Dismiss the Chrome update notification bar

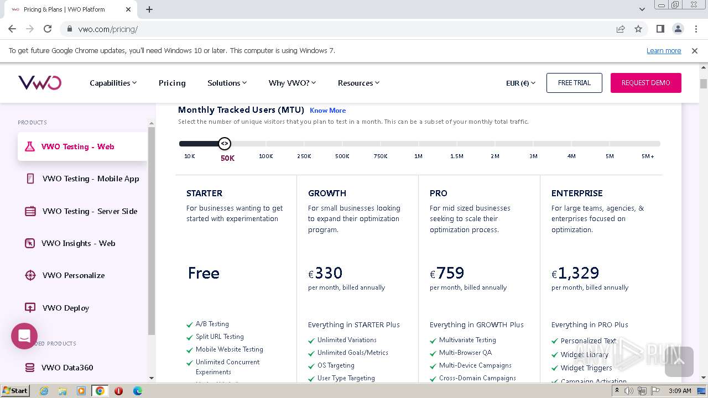click(695, 51)
